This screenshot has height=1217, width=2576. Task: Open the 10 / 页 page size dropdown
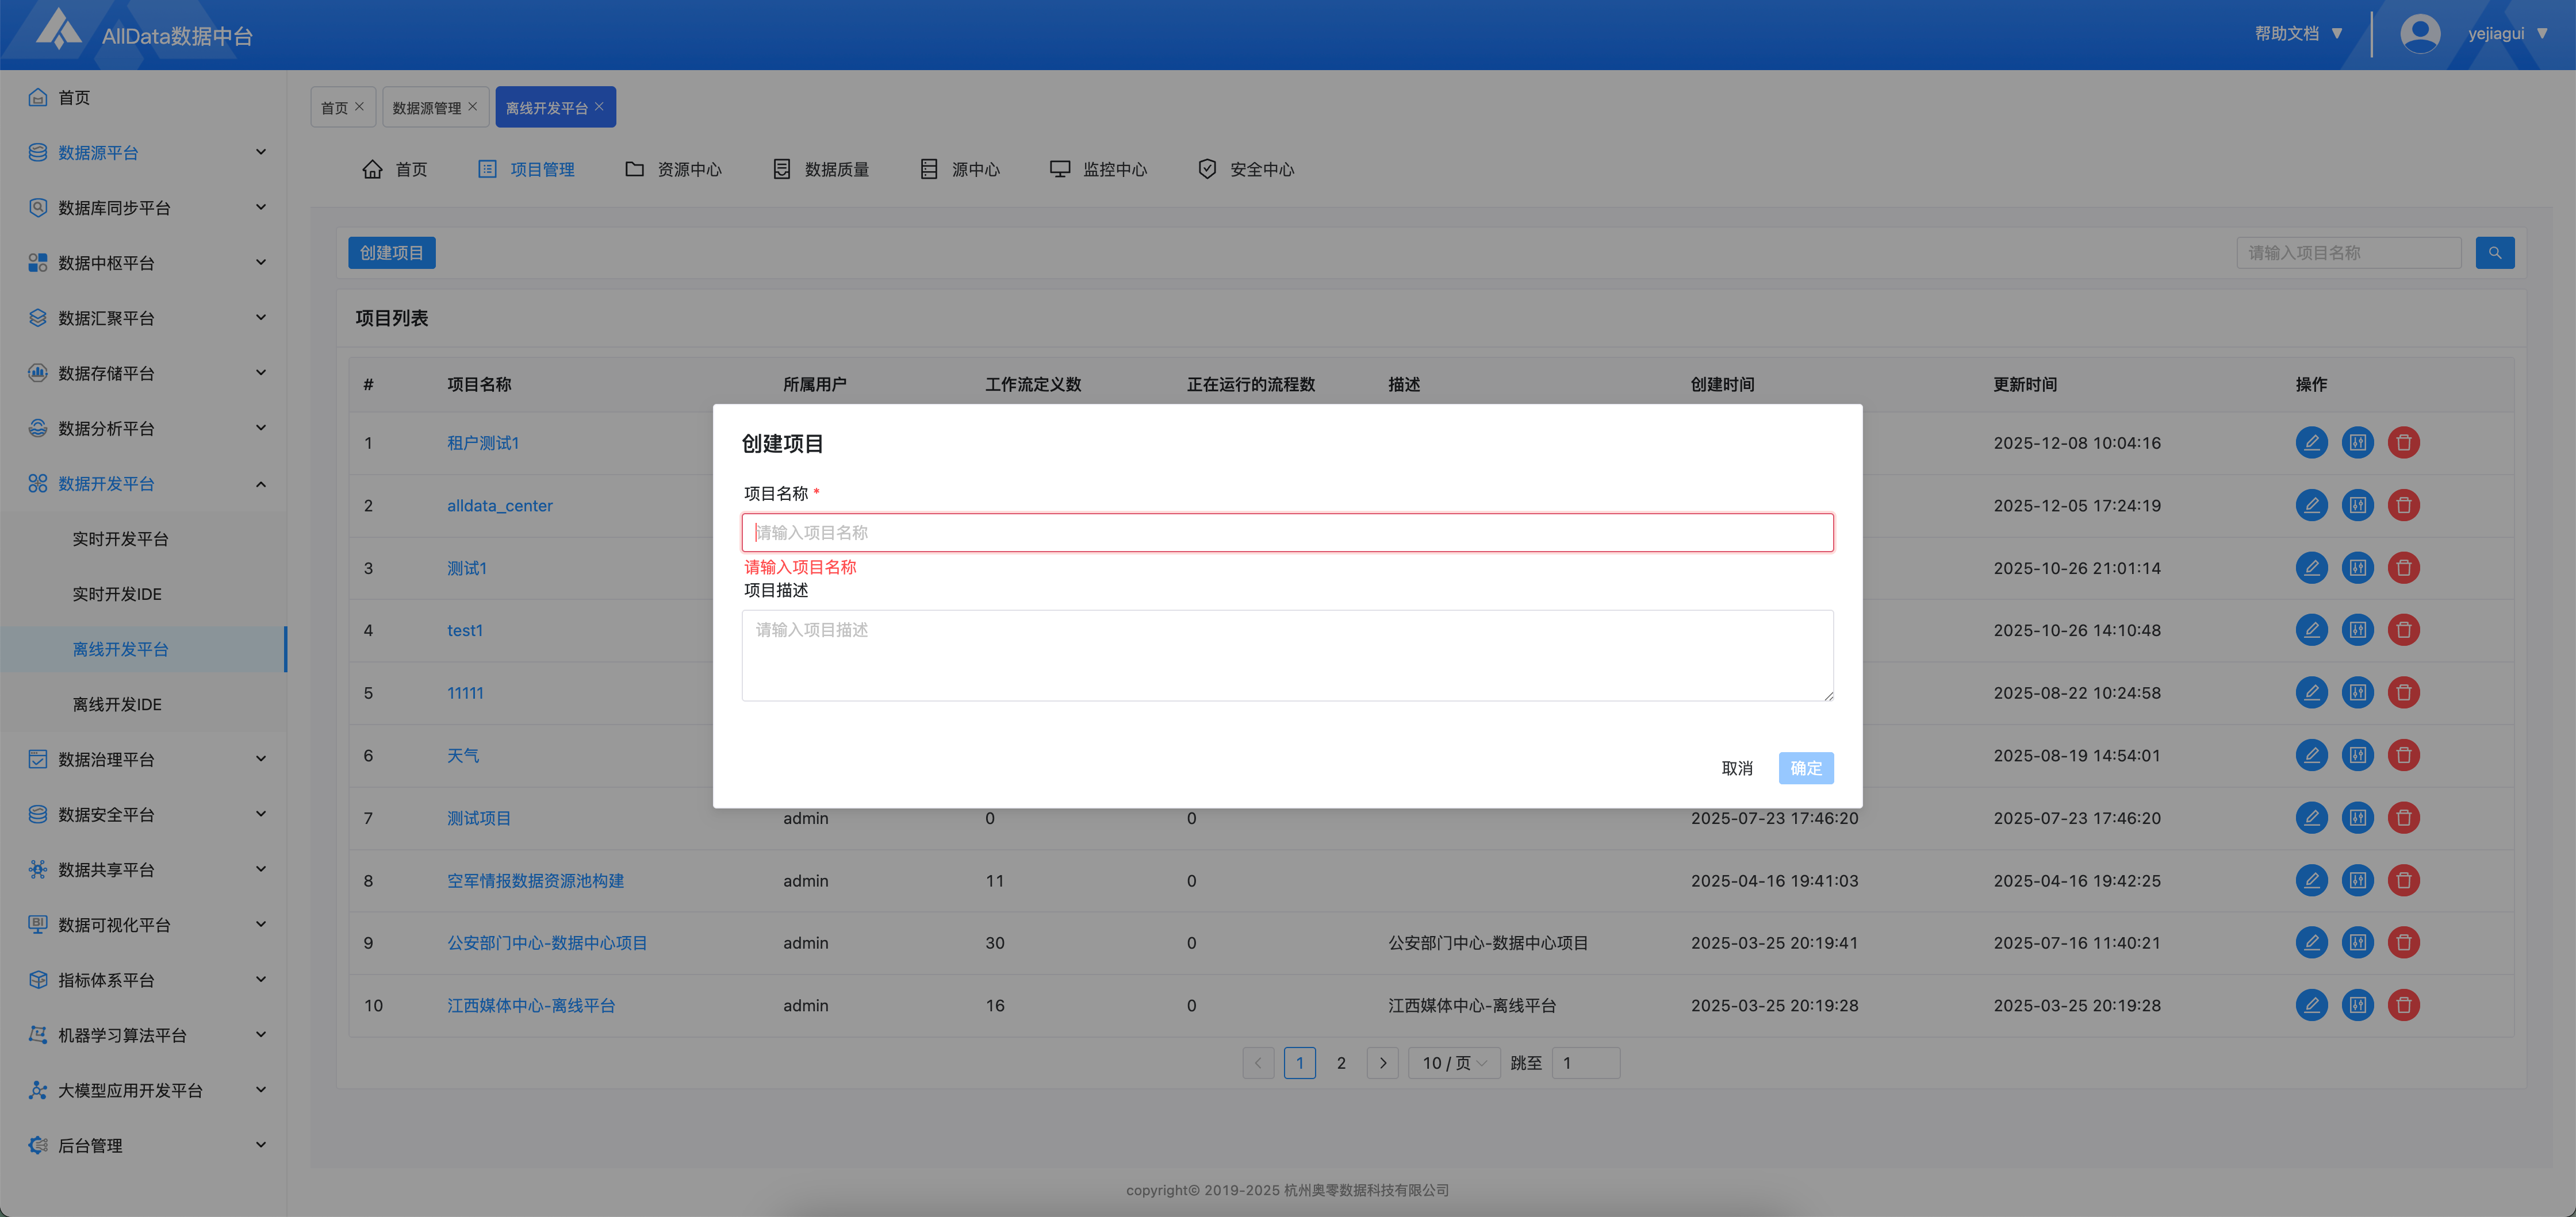coord(1454,1063)
